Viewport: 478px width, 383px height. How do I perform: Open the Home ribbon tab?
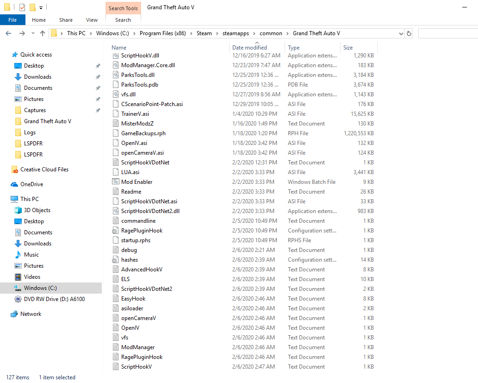point(39,20)
